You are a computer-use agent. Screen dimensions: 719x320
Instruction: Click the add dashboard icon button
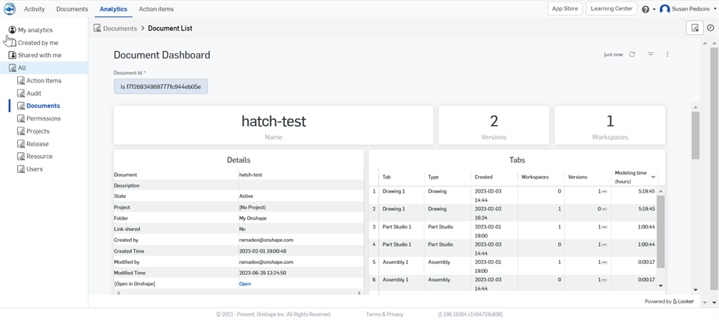[695, 28]
